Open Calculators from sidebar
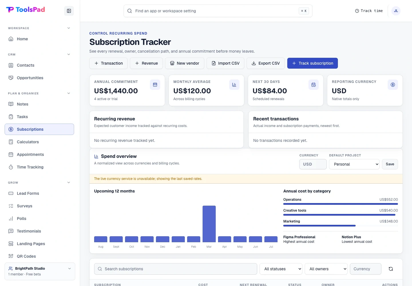 pos(39,142)
